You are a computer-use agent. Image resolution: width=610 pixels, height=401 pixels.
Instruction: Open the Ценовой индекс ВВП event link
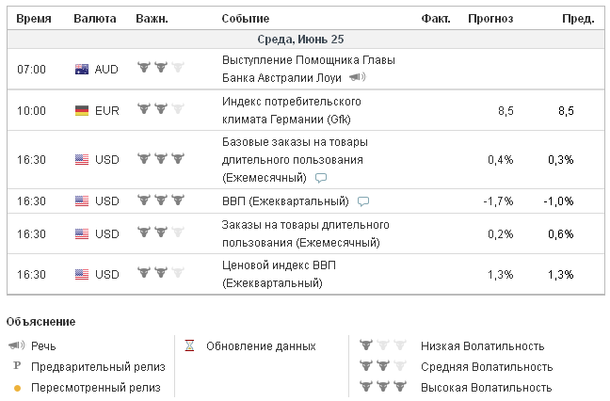point(278,273)
